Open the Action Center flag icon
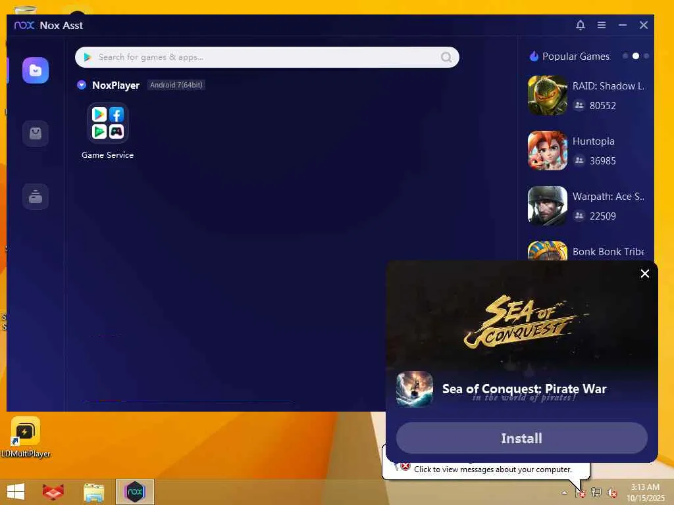674x505 pixels. [x=581, y=493]
